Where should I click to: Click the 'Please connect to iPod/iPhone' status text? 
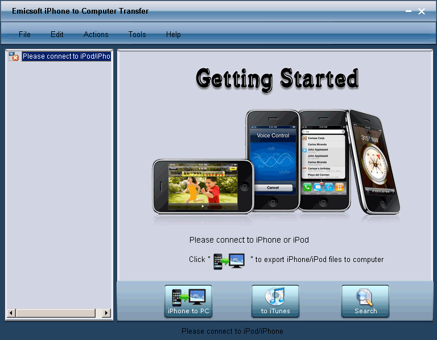click(x=232, y=331)
